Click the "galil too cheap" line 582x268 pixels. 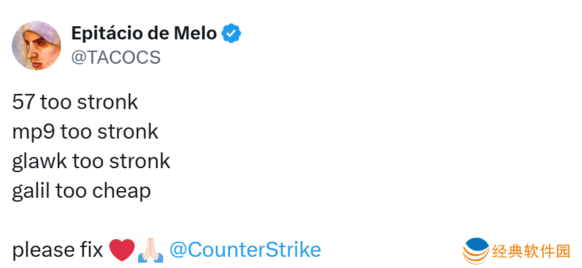(82, 190)
